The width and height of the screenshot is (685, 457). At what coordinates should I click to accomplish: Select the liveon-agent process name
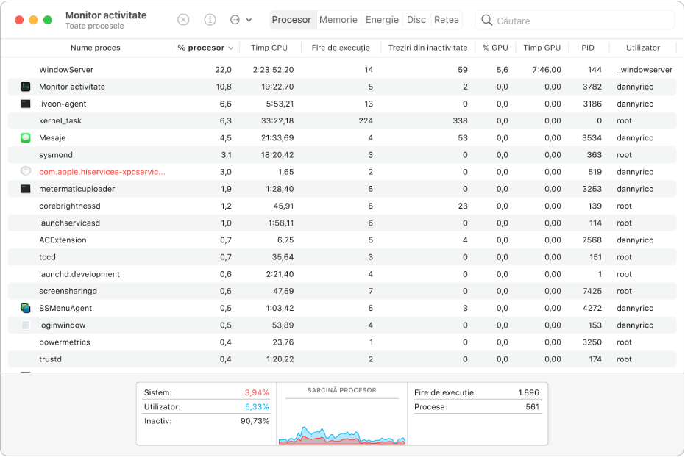[63, 104]
